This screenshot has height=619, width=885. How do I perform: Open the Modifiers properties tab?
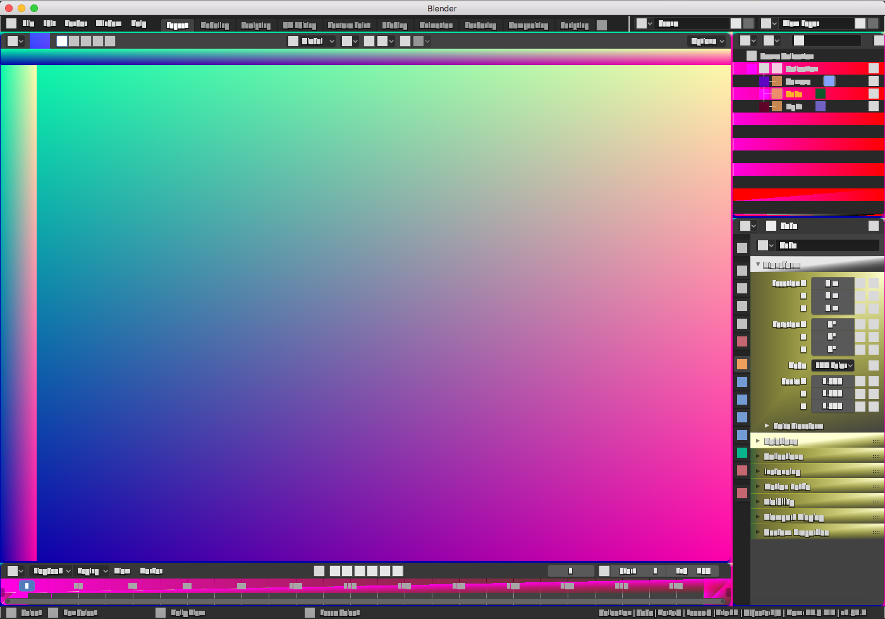click(x=742, y=382)
